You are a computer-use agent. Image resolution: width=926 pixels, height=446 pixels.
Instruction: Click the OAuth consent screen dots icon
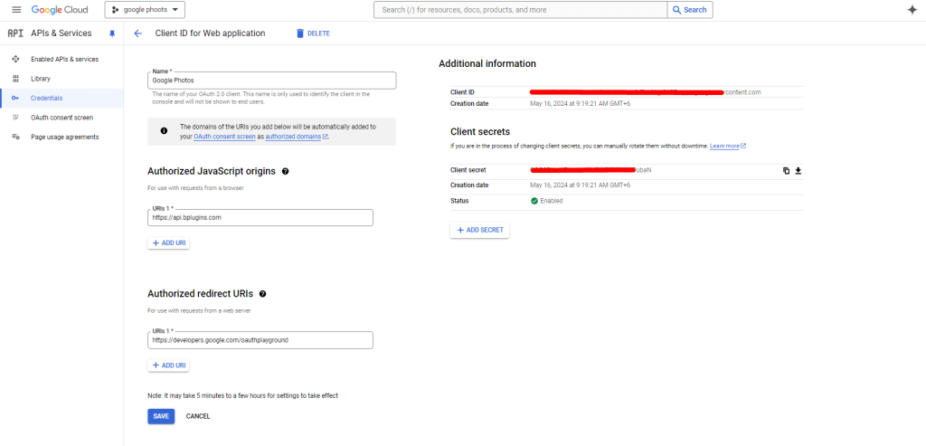click(15, 118)
